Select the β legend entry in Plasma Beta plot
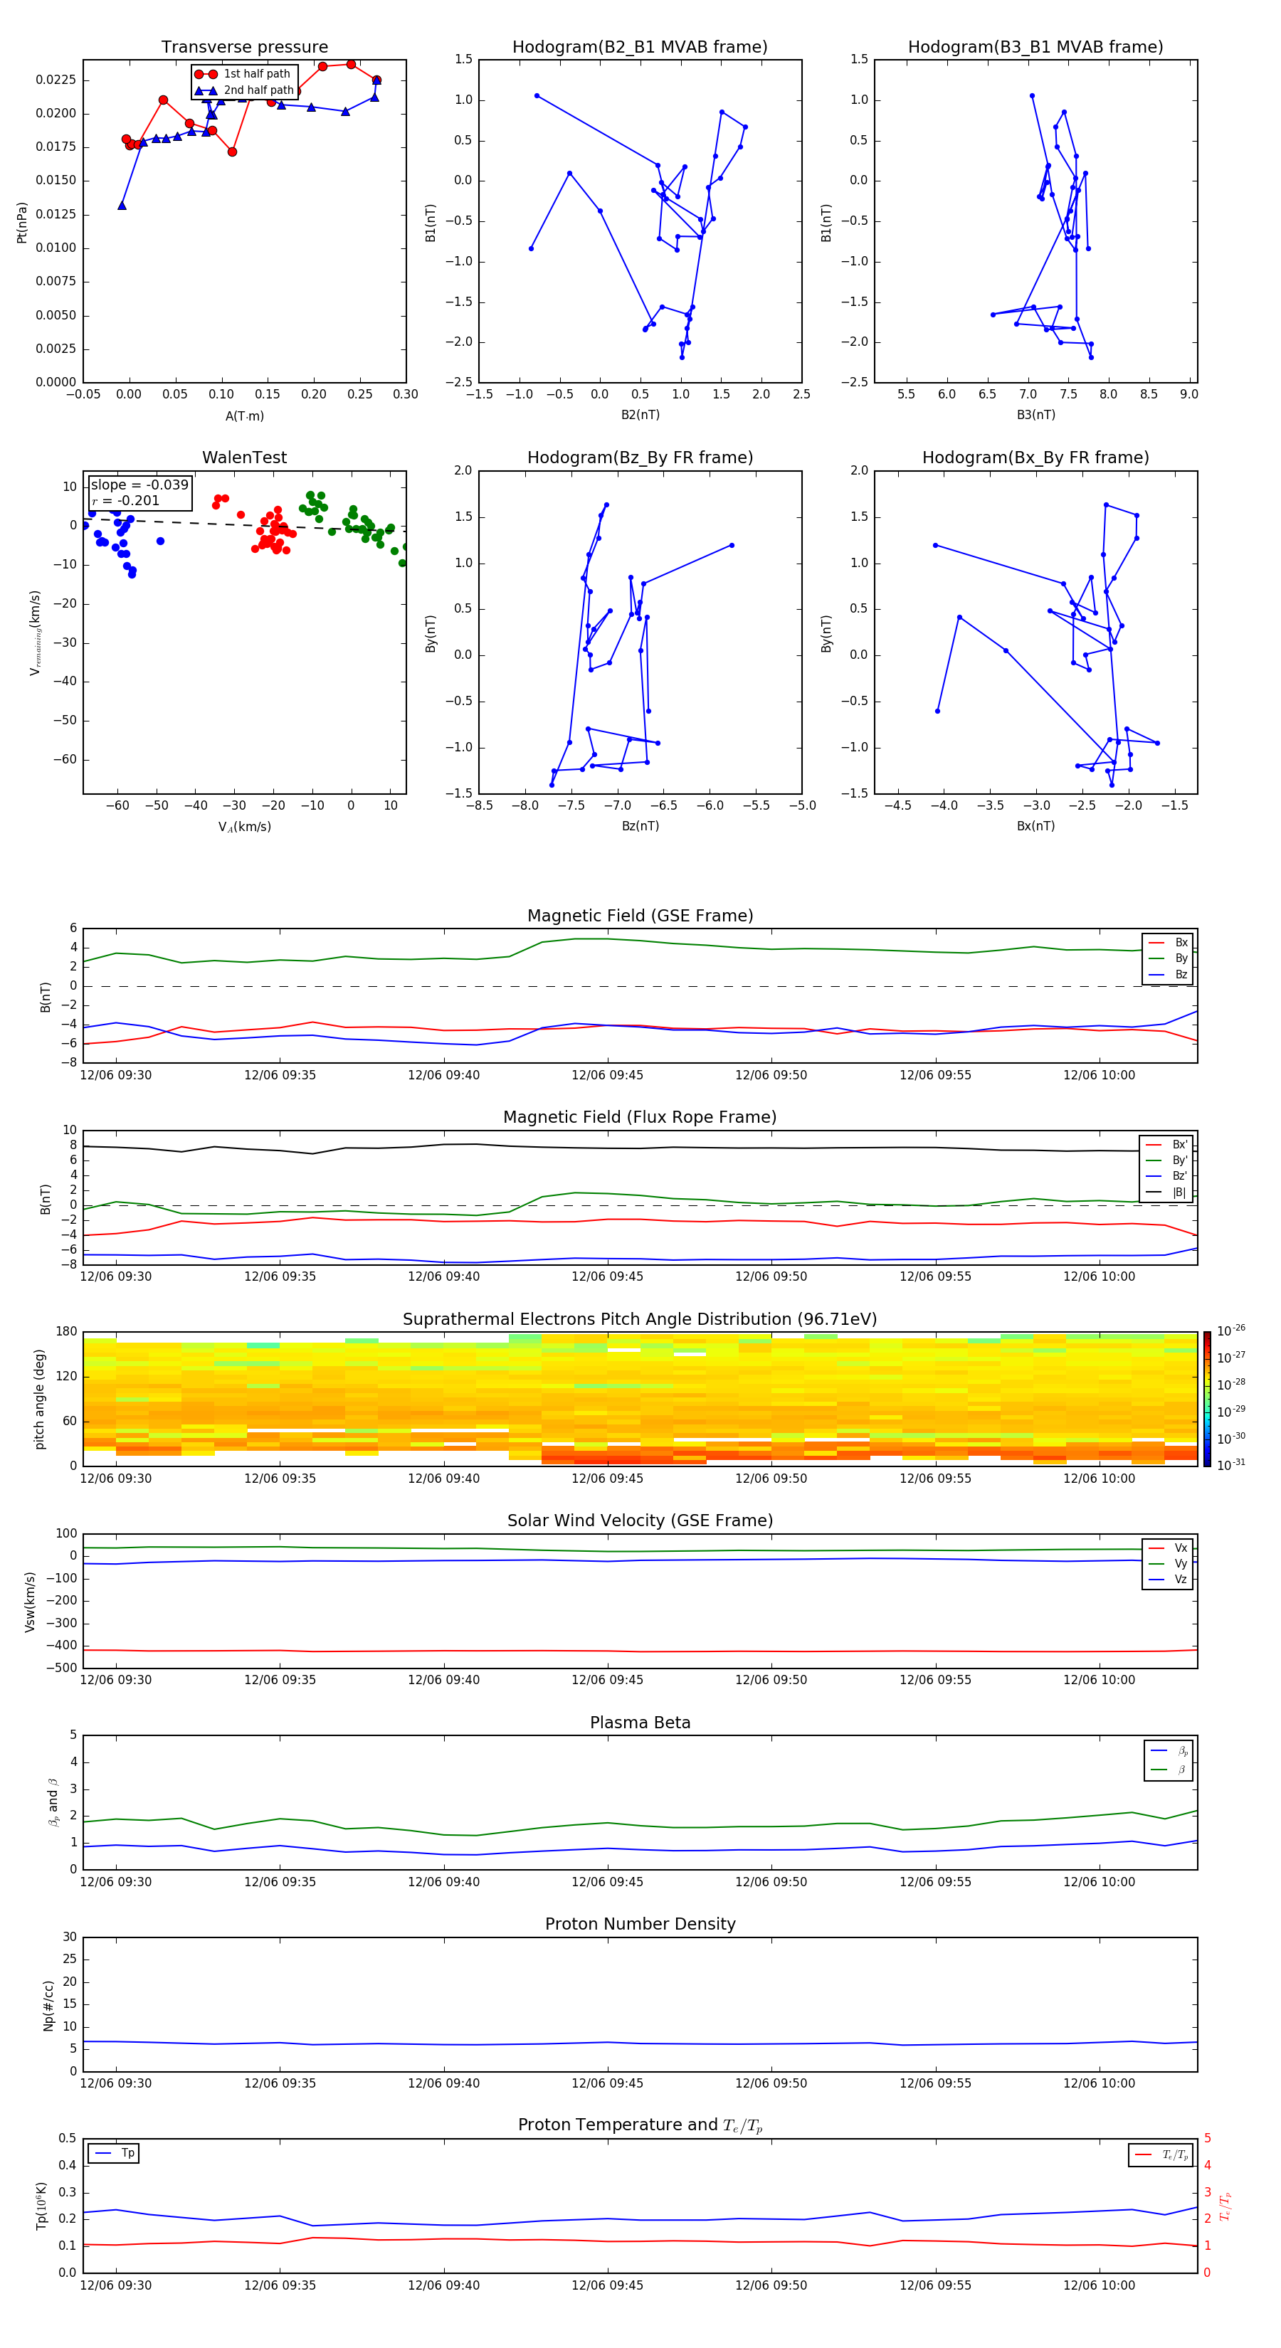Screen dimensions: 1281x2348 point(1170,1770)
